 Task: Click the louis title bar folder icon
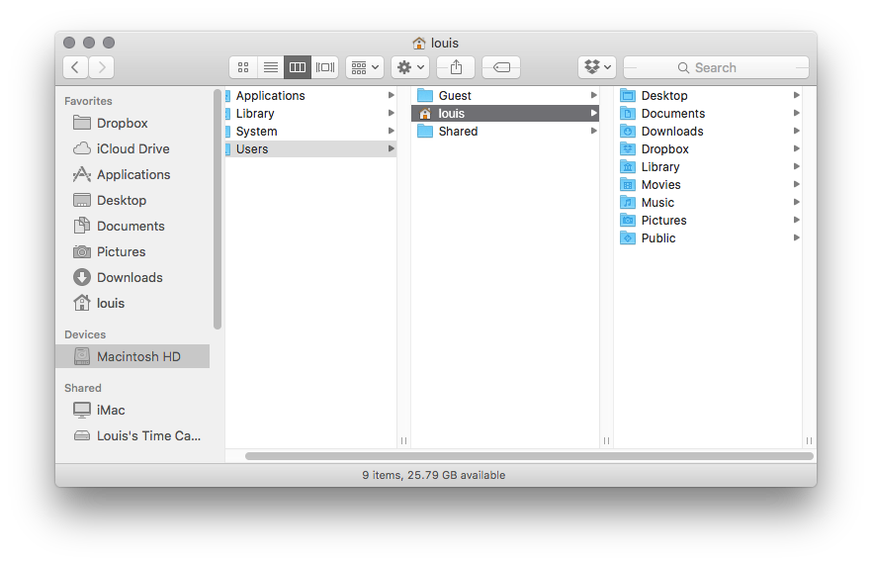click(419, 43)
